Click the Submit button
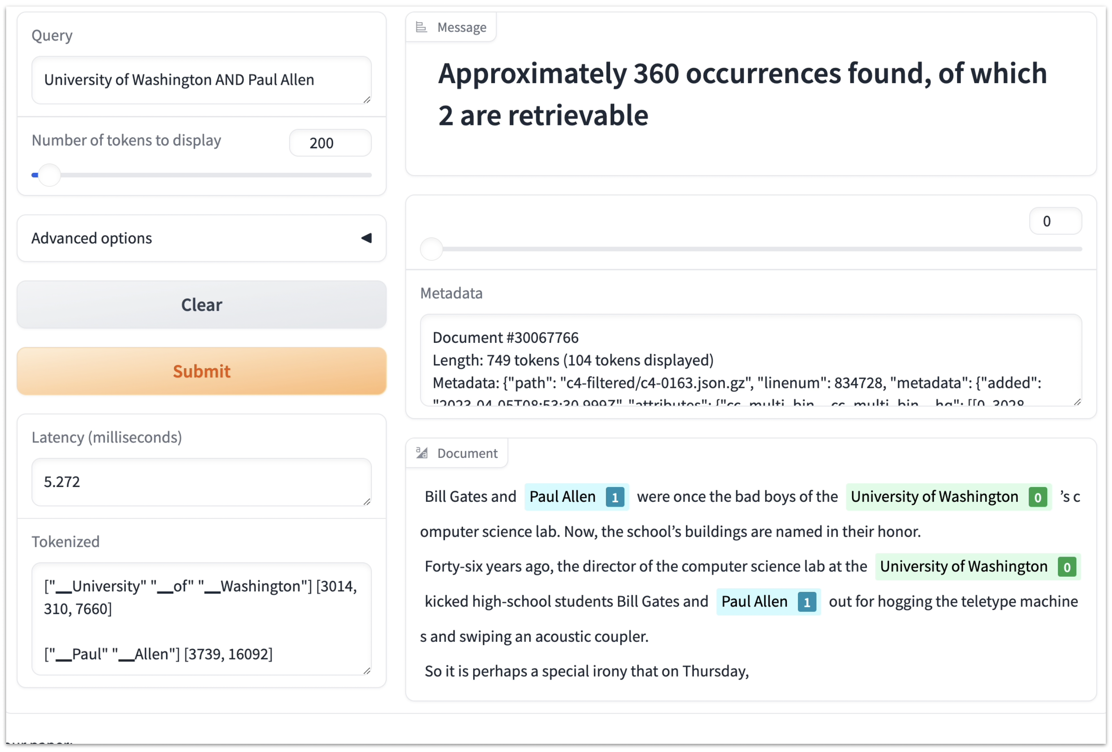This screenshot has height=752, width=1112. (x=201, y=371)
